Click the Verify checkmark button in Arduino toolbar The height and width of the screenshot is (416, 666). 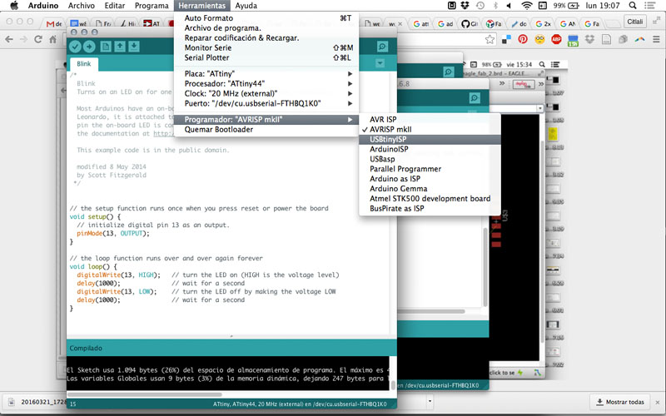click(75, 47)
